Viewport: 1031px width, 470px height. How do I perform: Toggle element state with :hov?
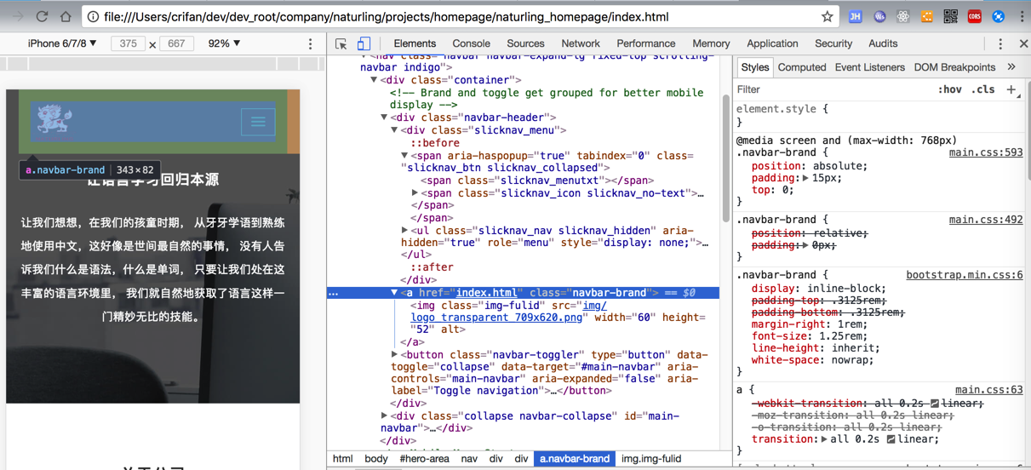pos(950,89)
